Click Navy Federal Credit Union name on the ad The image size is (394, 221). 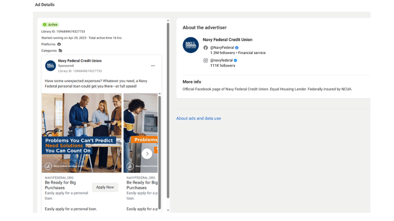80,60
